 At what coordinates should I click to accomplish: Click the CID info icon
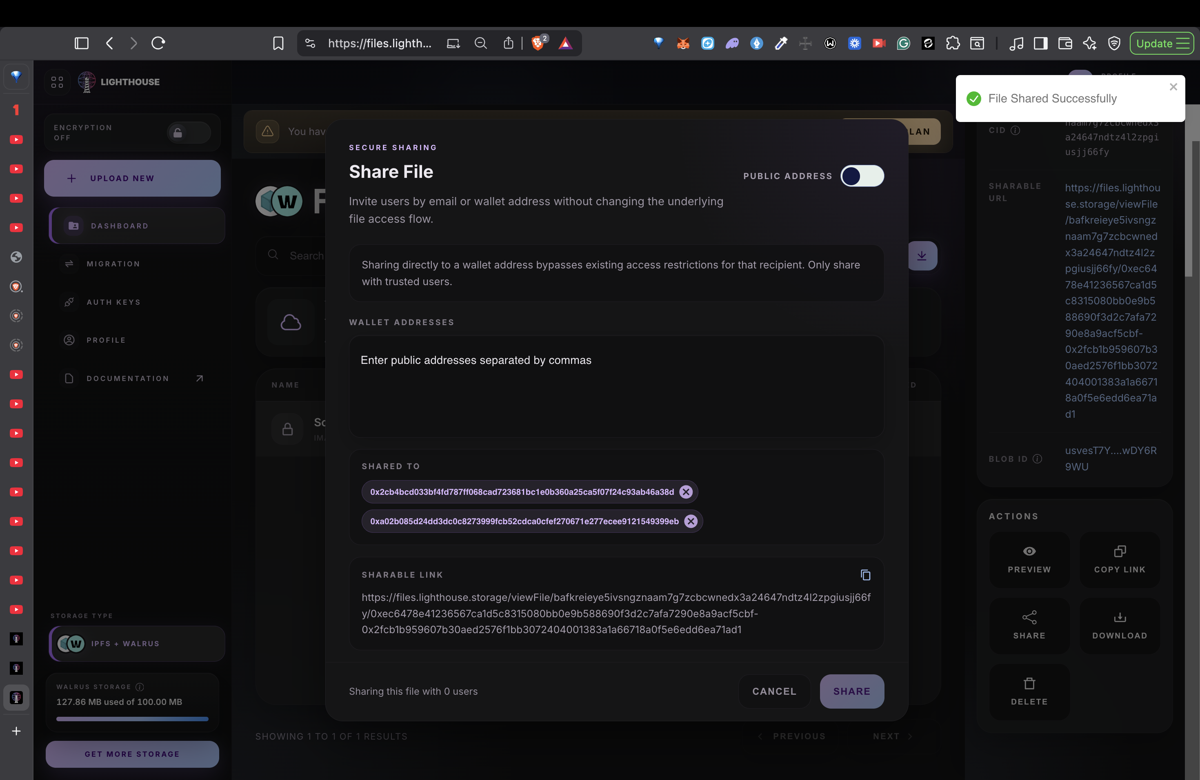[x=1016, y=131]
